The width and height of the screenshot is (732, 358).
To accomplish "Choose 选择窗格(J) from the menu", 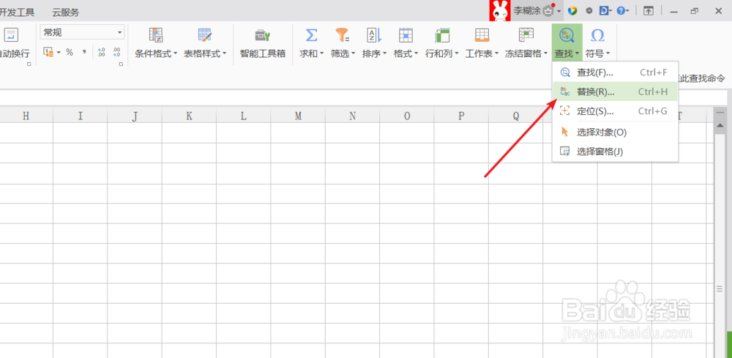I will pos(615,152).
